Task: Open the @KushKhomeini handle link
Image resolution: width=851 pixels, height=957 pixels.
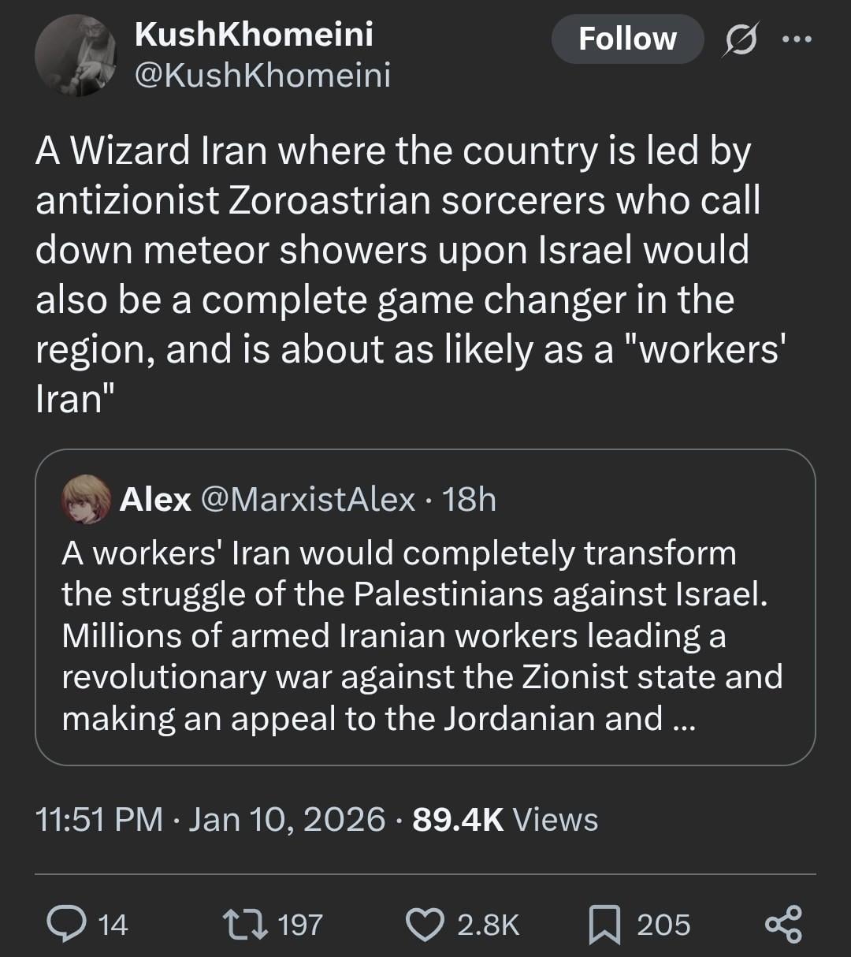Action: point(263,76)
